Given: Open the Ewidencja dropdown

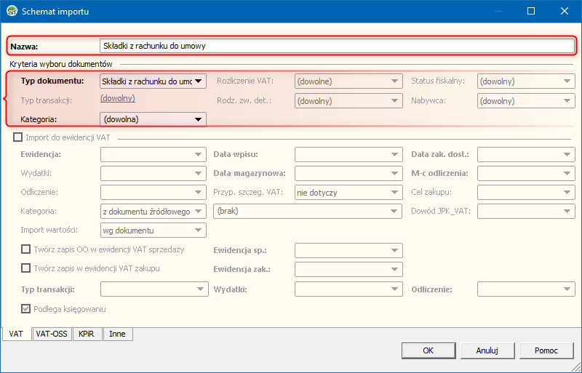Looking at the screenshot, I should point(154,154).
